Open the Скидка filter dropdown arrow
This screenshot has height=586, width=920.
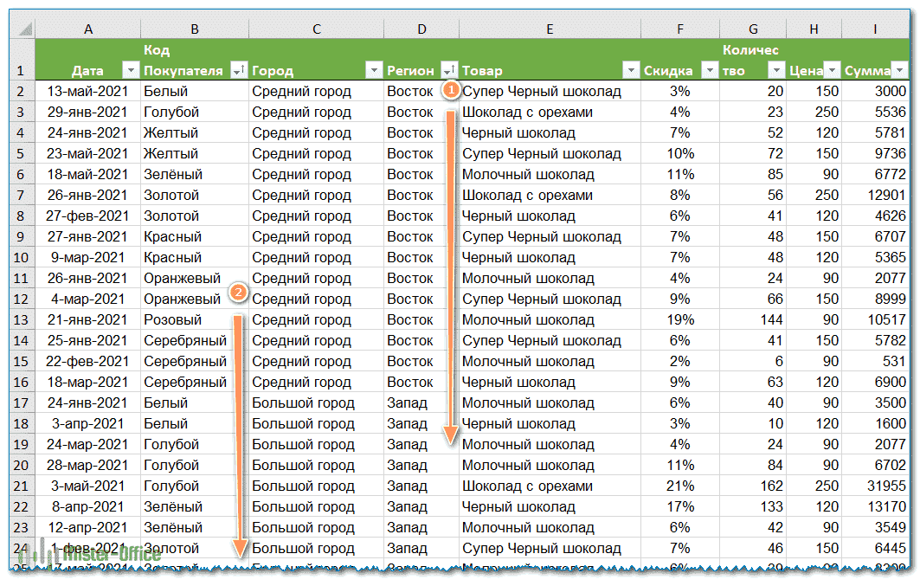pyautogui.click(x=709, y=71)
